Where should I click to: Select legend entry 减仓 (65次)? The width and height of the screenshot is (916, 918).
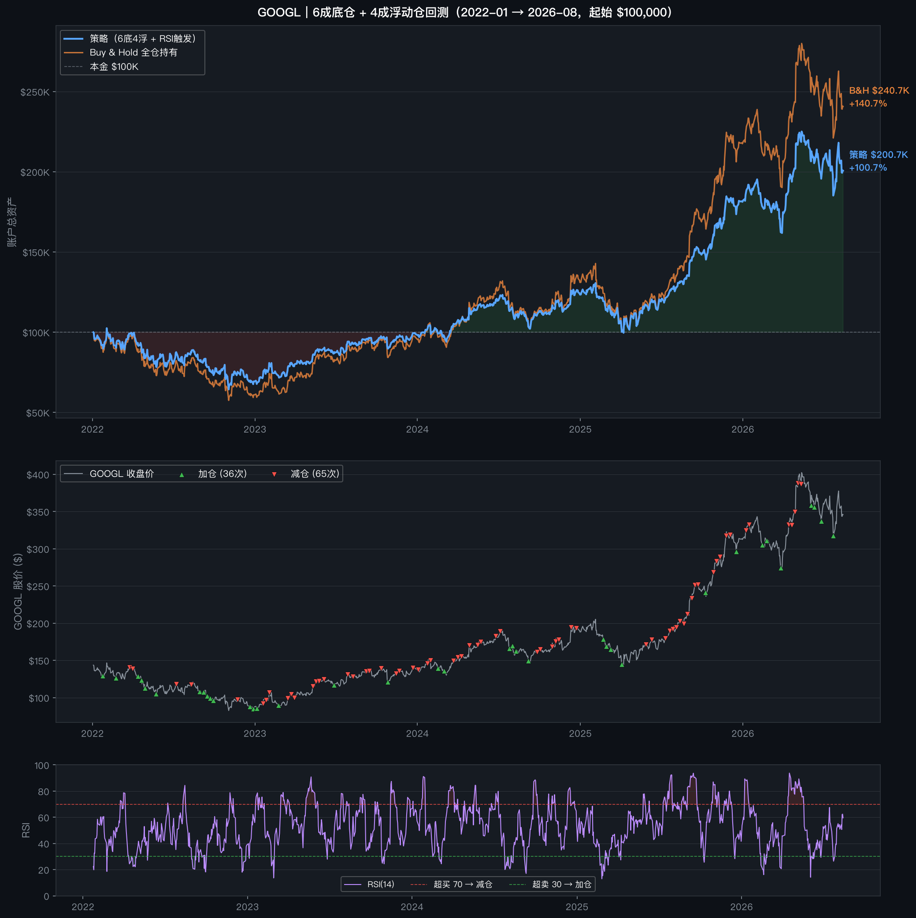[315, 474]
